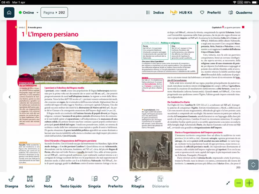Switch to Testo liquido view

click(x=71, y=182)
